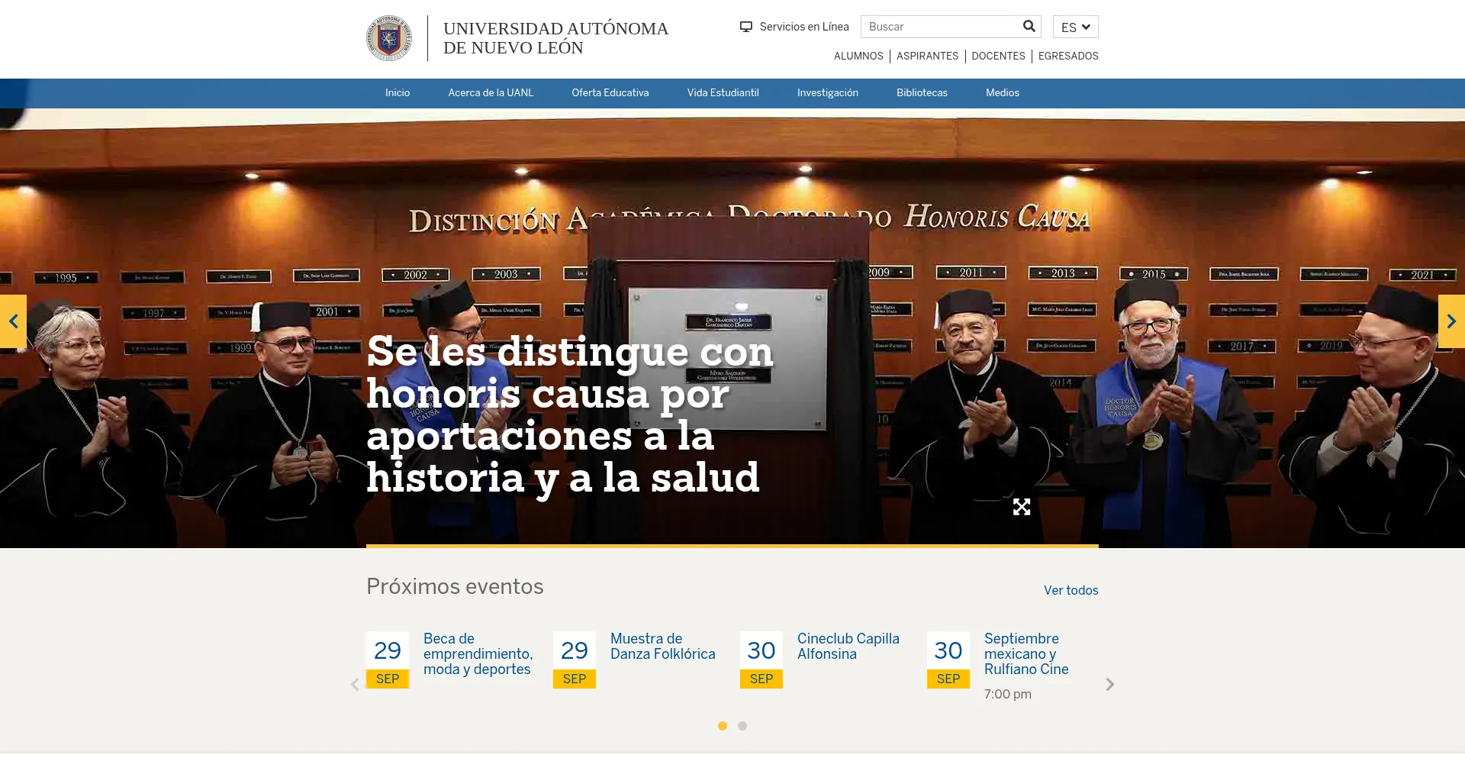Open the ES language dropdown

click(x=1076, y=27)
